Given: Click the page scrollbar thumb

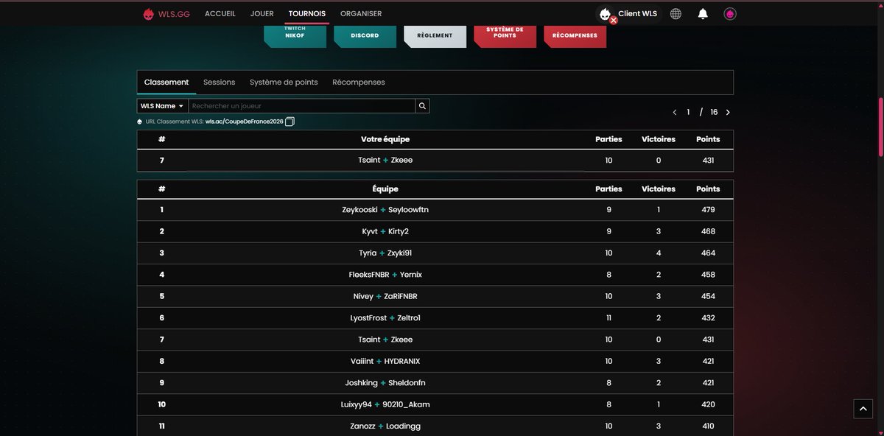Looking at the screenshot, I should (881, 127).
